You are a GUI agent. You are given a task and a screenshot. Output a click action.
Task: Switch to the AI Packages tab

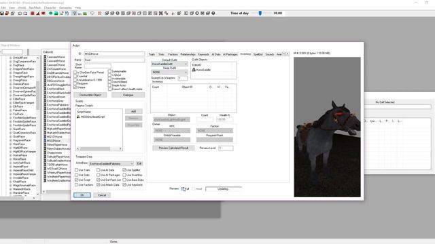230,54
